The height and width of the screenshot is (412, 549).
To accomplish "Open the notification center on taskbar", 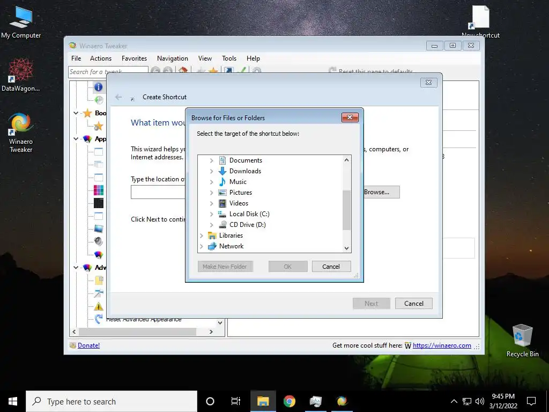I will point(531,401).
